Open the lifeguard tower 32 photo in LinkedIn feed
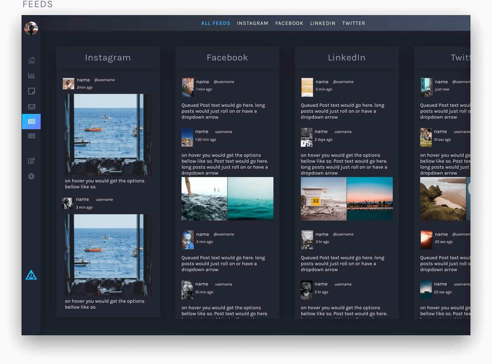The height and width of the screenshot is (364, 492). pos(324,199)
